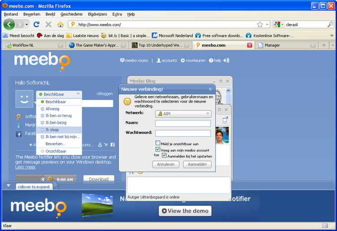
Task: Click the Naam input field
Action: (x=183, y=124)
